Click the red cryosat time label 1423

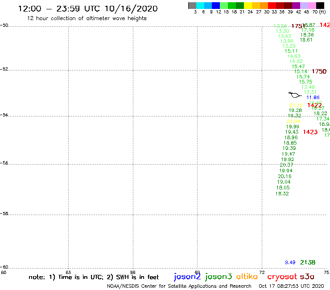pyautogui.click(x=310, y=132)
